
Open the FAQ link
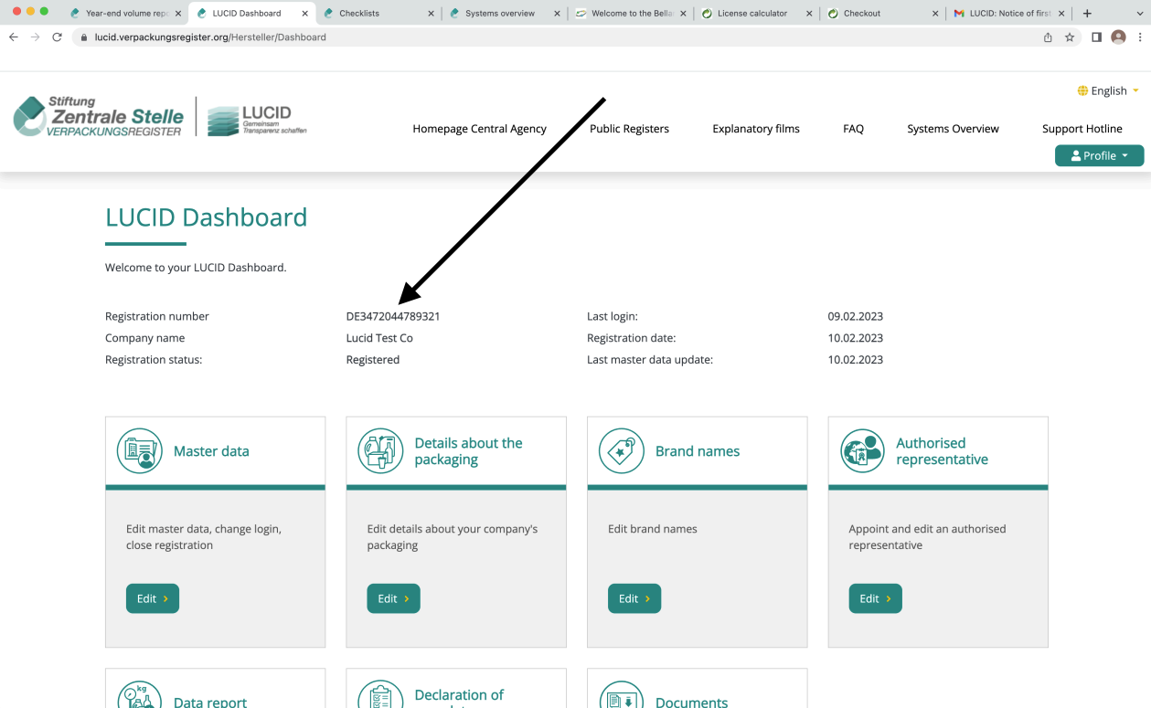[x=853, y=129]
